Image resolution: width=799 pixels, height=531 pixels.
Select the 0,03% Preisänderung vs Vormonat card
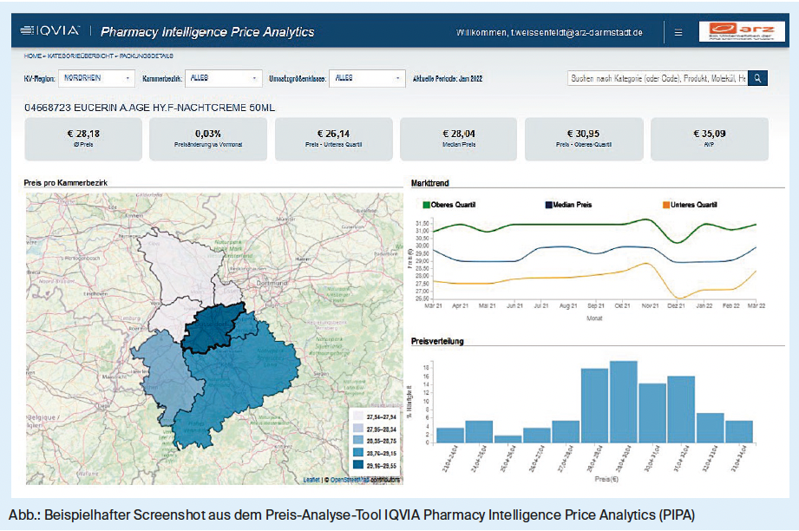coord(208,139)
